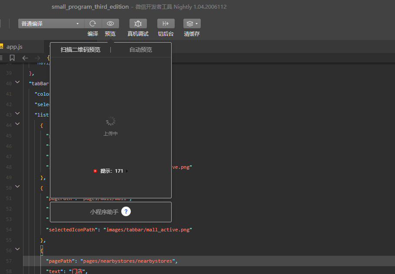Screen dimensions: 395x274
Task: Click the loading spinner above 上传中
Action: pos(110,121)
